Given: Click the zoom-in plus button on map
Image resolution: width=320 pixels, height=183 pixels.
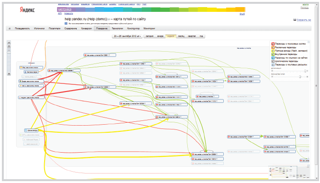Looking at the screenshot, I should (9, 73).
